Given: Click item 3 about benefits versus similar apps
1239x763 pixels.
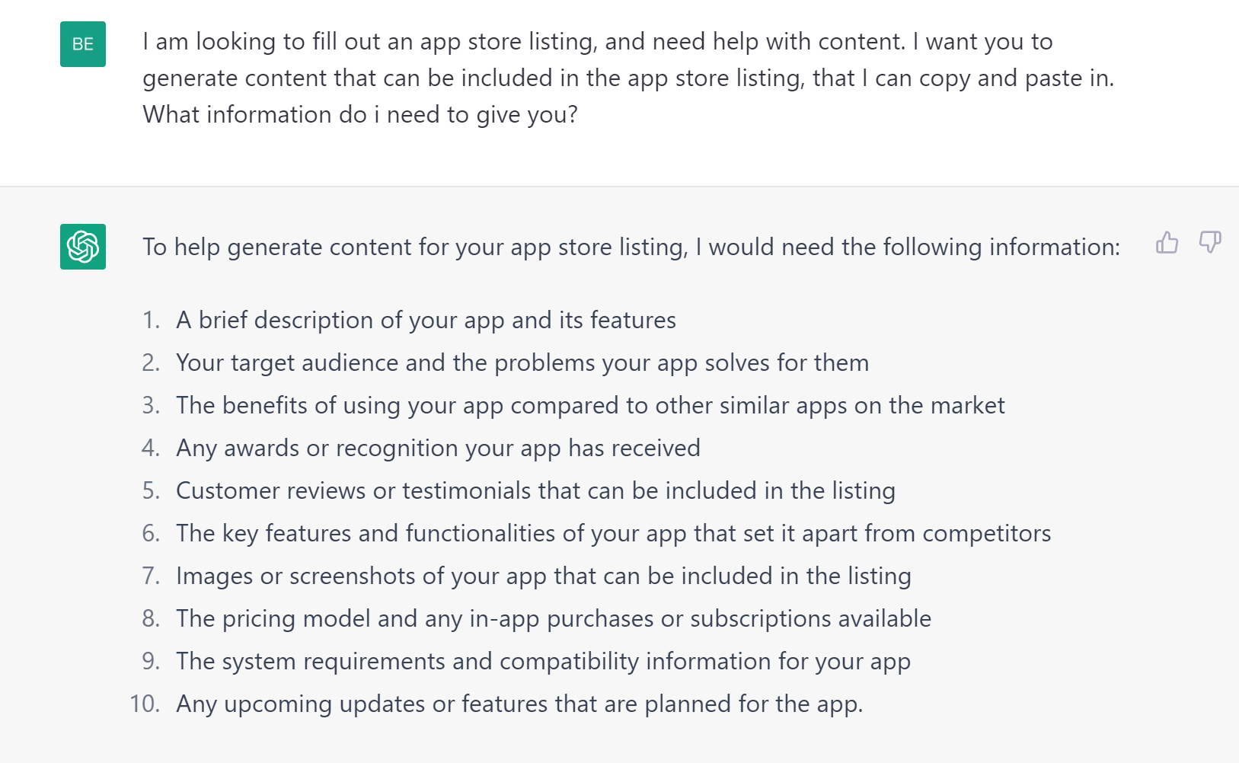Looking at the screenshot, I should (590, 405).
